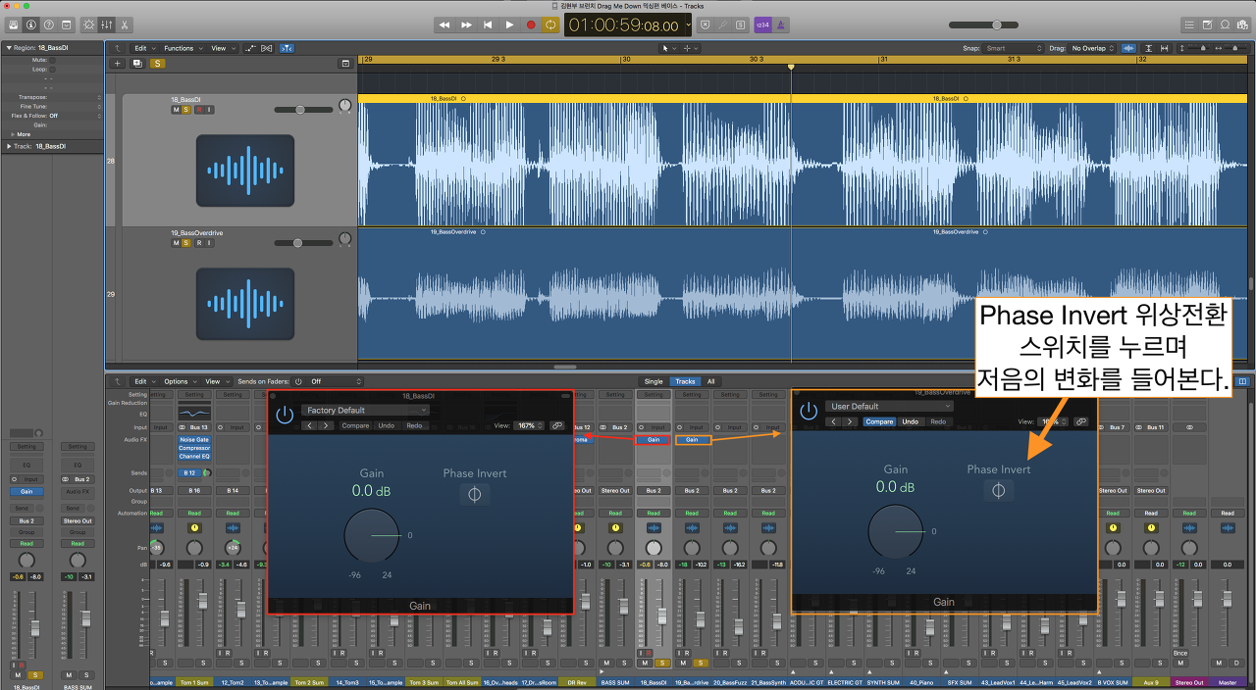Open the Tracks area View menu
Viewport: 1256px width, 690px height.
pos(222,48)
